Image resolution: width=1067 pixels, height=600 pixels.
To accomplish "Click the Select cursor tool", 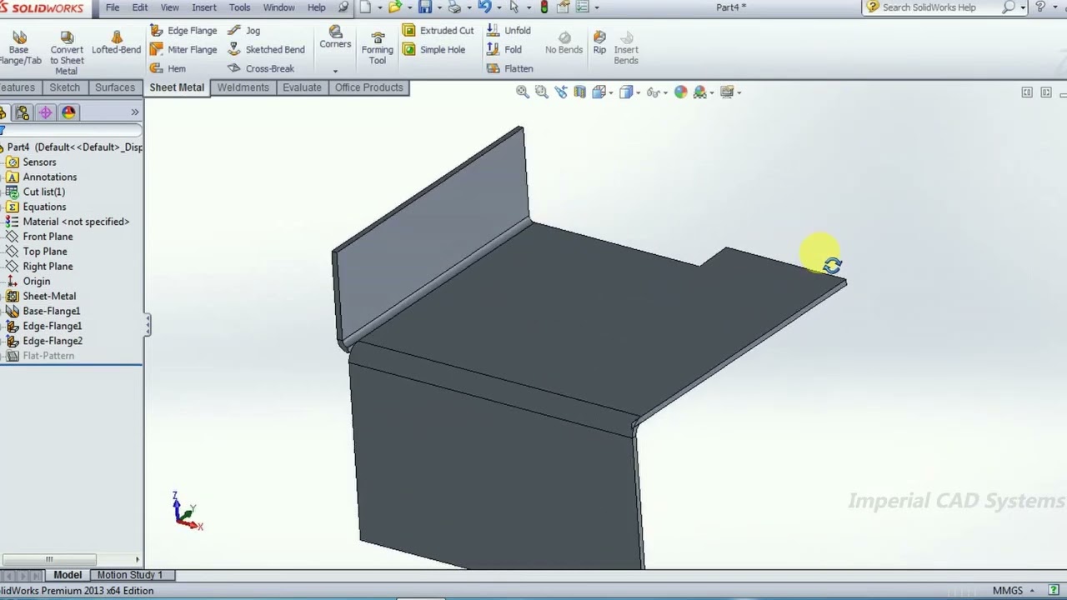I will tap(513, 7).
